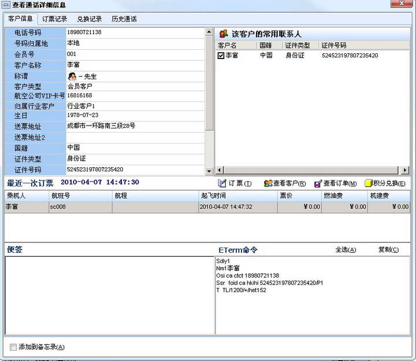Click the 送票地址2 empty value field
This screenshot has height=361, width=416.
[135, 137]
